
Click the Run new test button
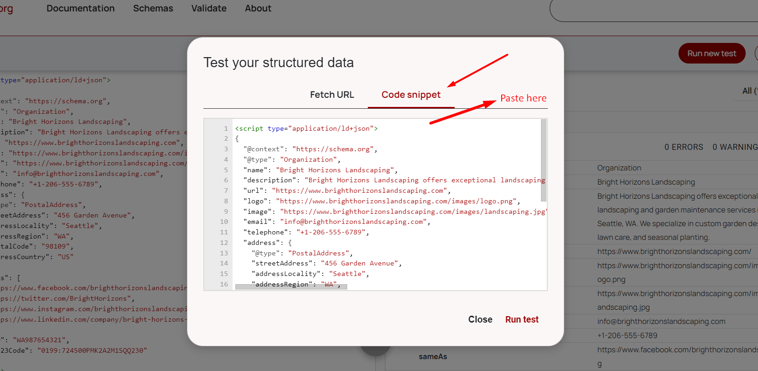click(x=712, y=53)
